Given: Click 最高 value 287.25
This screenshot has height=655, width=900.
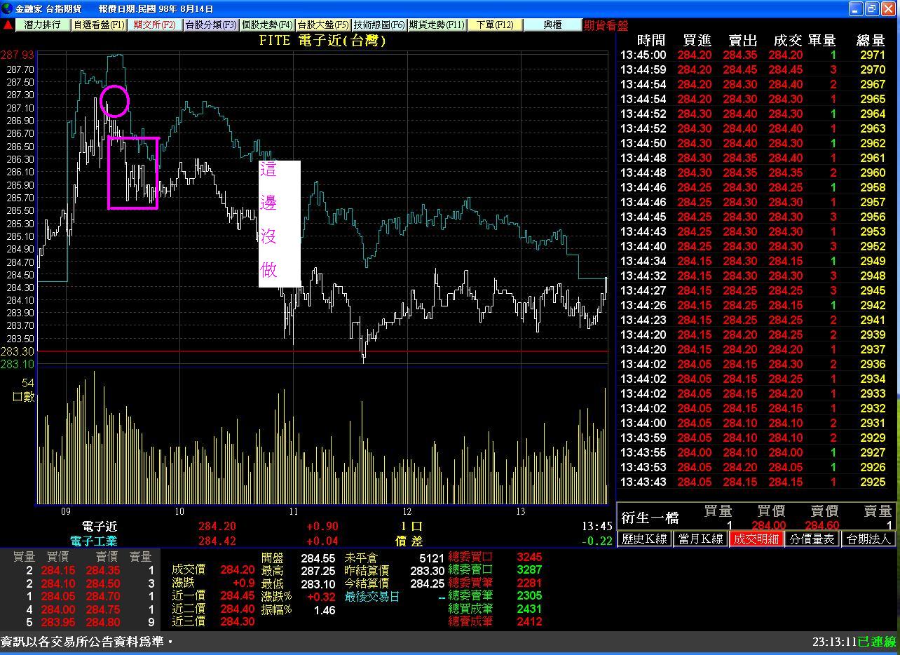Looking at the screenshot, I should point(318,572).
